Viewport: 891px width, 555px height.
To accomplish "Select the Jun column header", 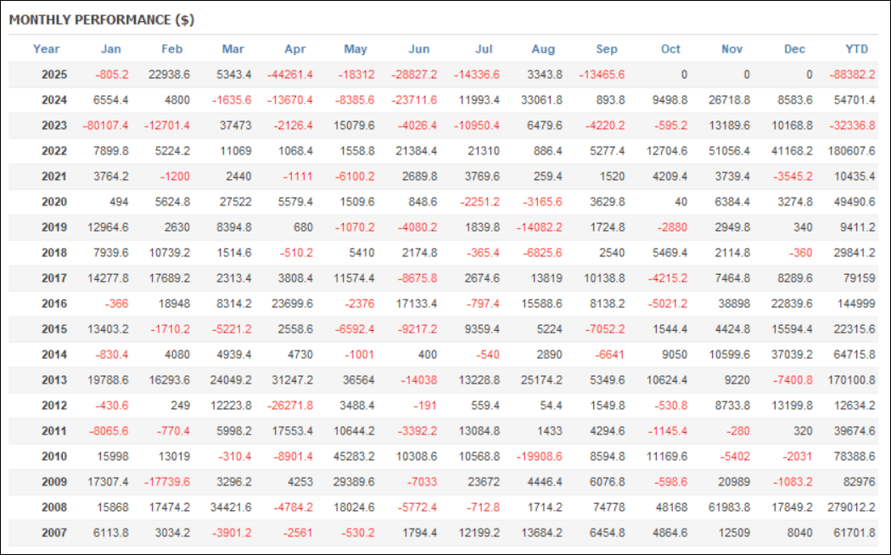I will pyautogui.click(x=419, y=49).
